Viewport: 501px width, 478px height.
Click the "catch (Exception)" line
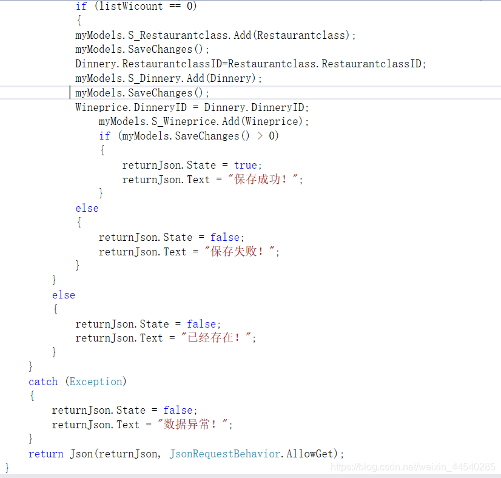pyautogui.click(x=77, y=382)
